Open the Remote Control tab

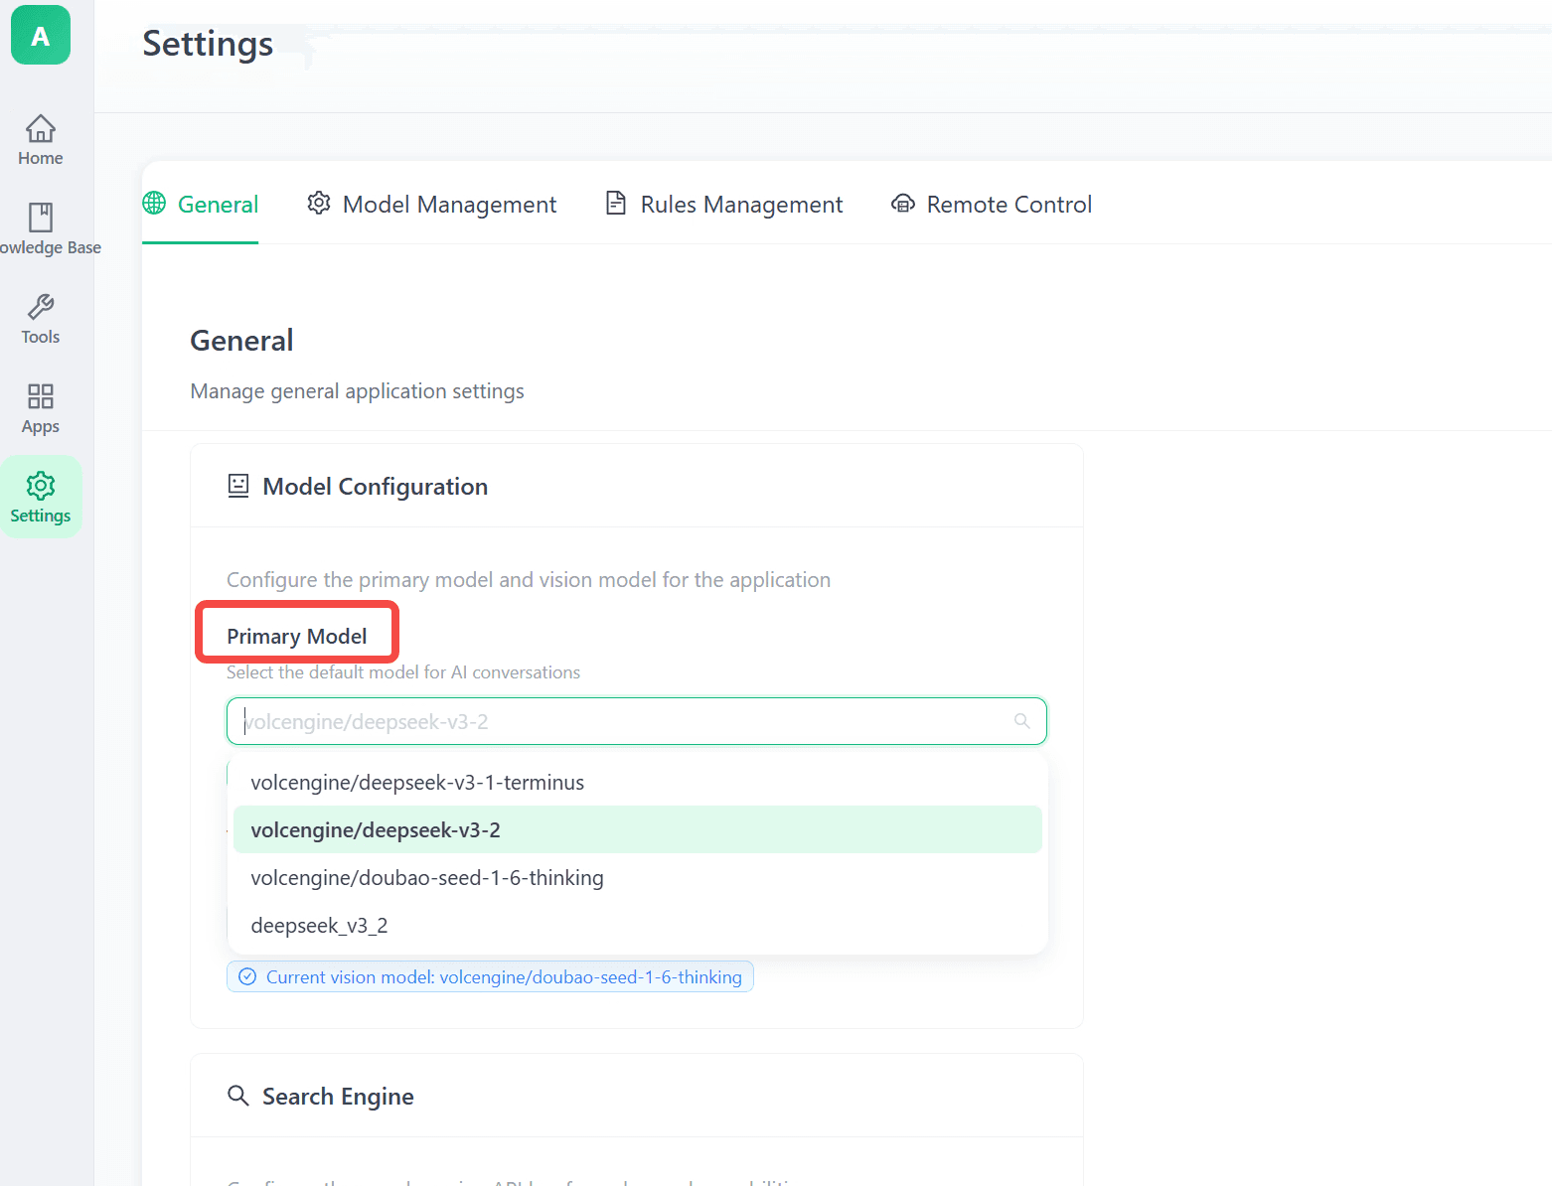[992, 205]
